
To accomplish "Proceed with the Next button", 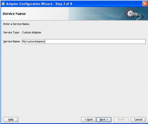I will point(104,120).
